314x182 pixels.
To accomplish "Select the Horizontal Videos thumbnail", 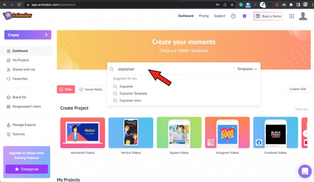I will click(82, 133).
